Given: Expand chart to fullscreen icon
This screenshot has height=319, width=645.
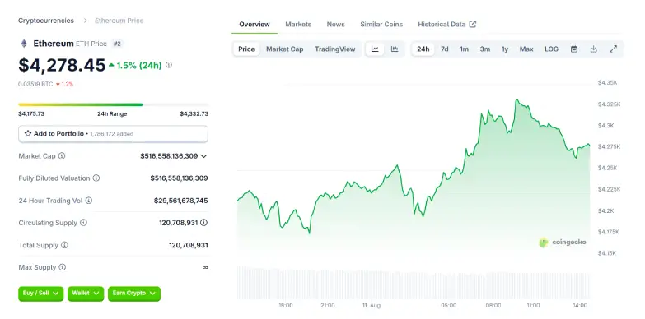Looking at the screenshot, I should click(613, 49).
